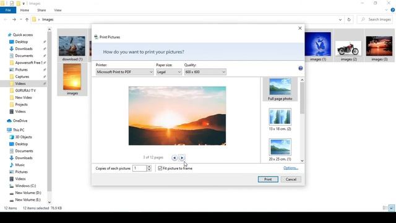Open Documents under Quick access

point(24,56)
